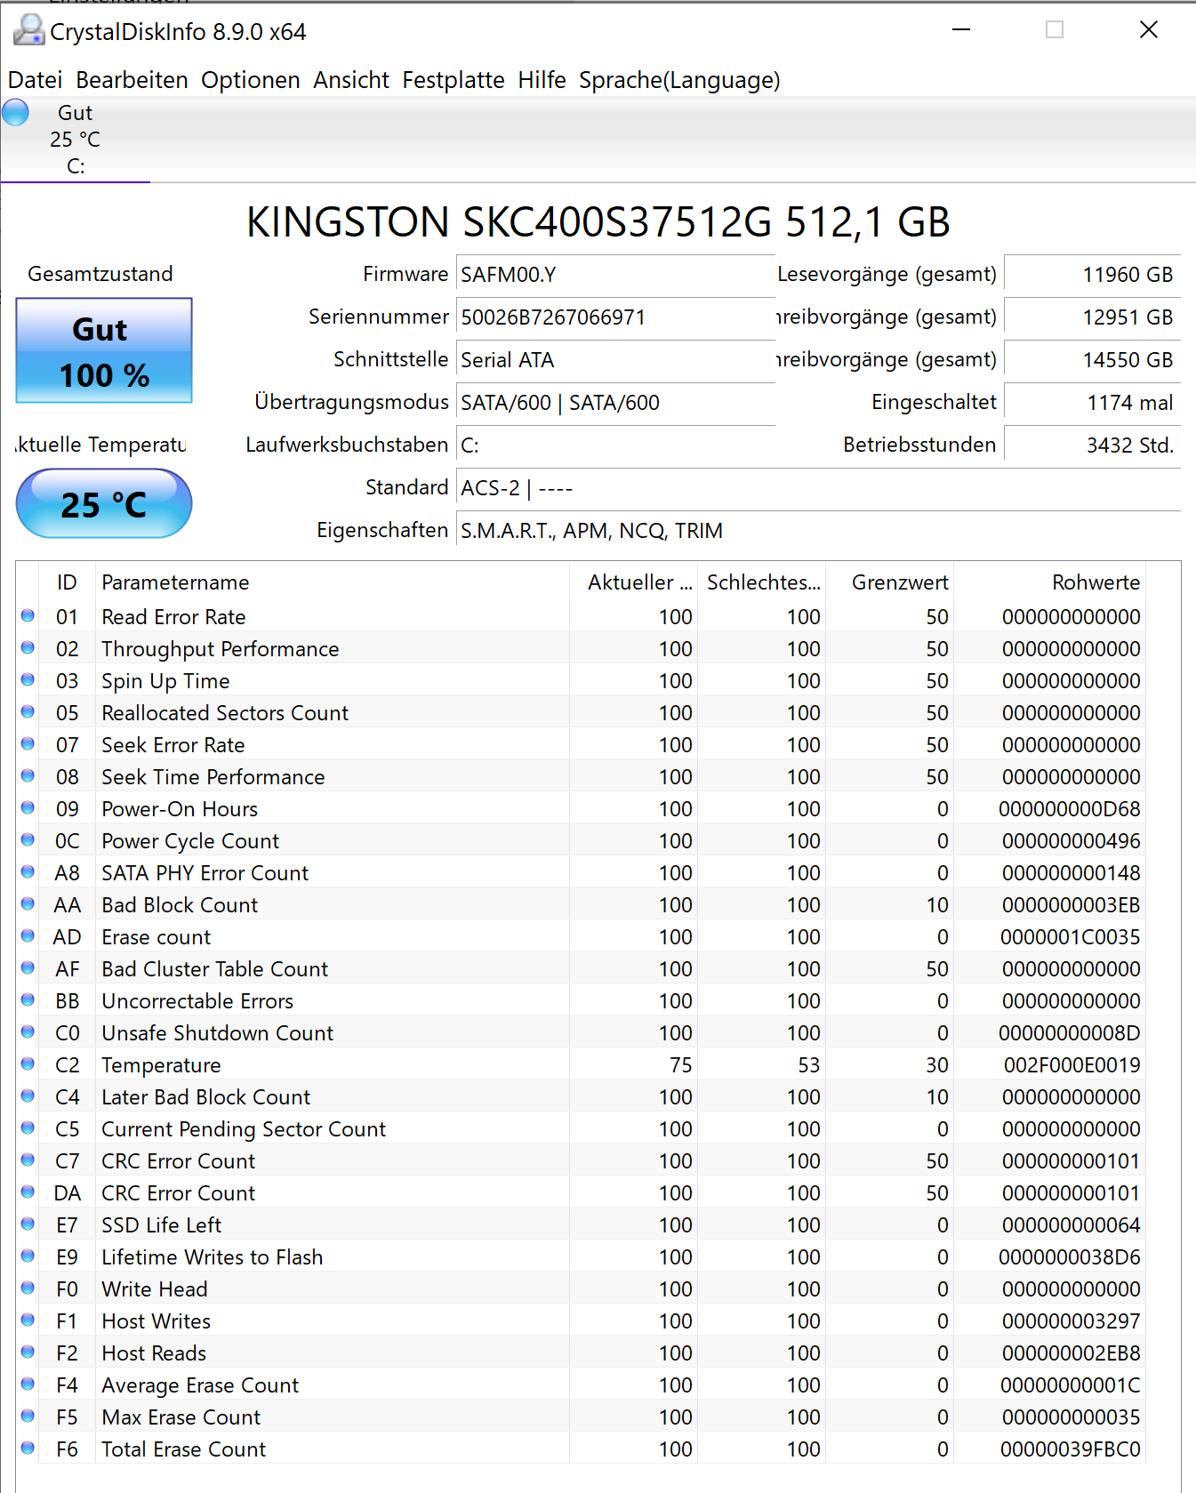Click status orb of Spin Up Time row
The height and width of the screenshot is (1493, 1196).
click(28, 679)
